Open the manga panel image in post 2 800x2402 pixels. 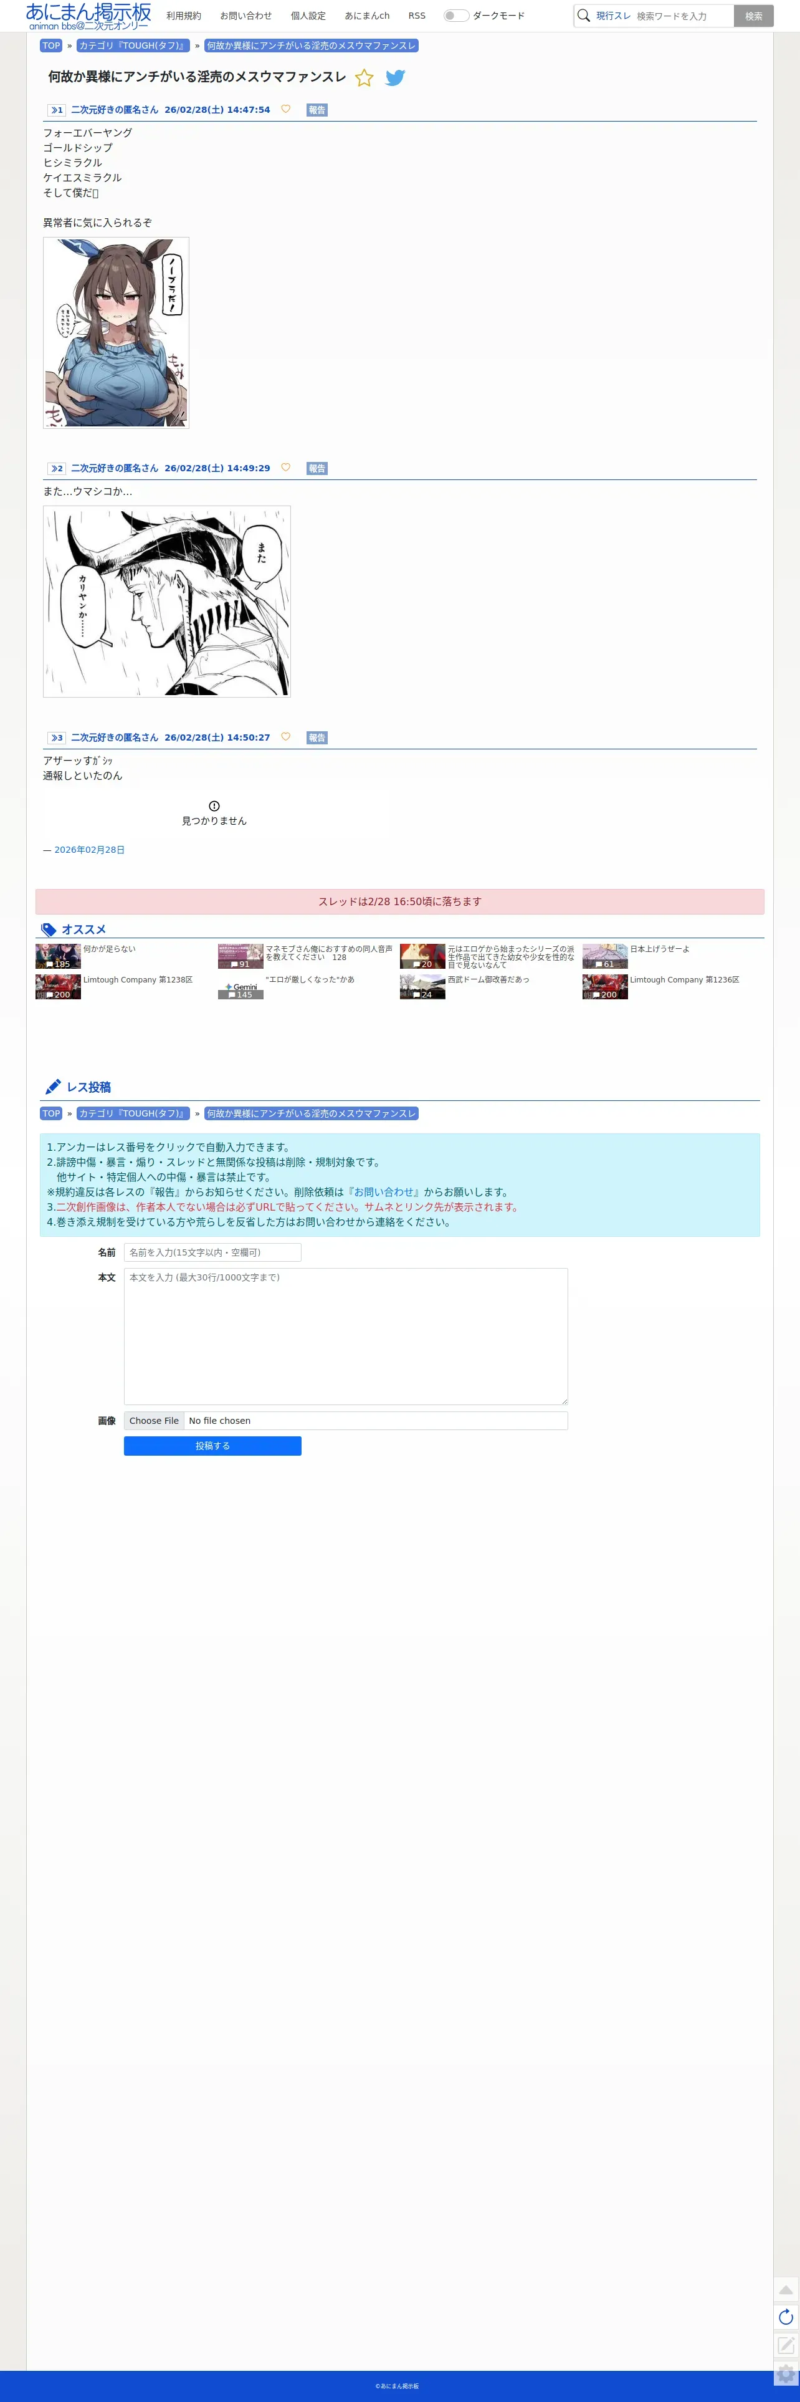point(167,602)
